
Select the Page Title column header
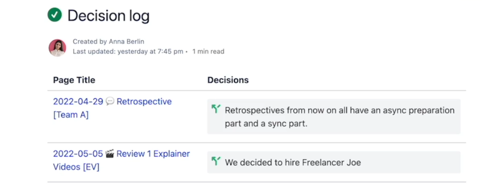tap(74, 80)
